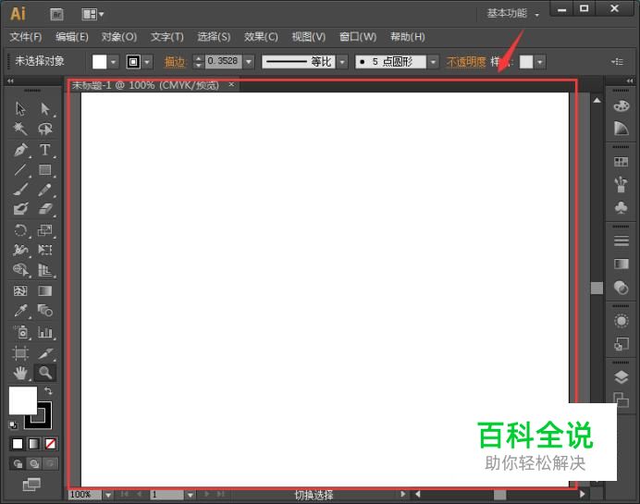This screenshot has width=640, height=504.
Task: Open the 文件(F) menu
Action: point(25,37)
